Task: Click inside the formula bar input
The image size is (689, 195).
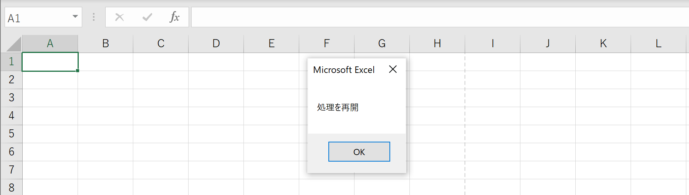Action: [x=440, y=17]
